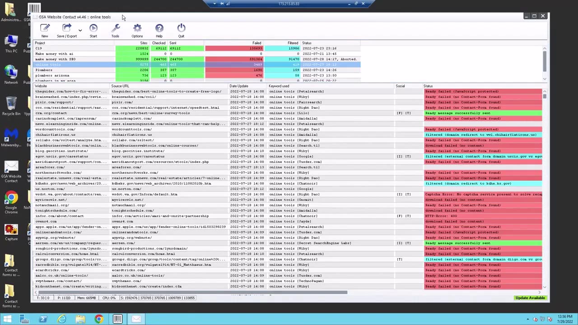The image size is (578, 325).
Task: Select the ecardtricks.com/ website row
Action: click(x=288, y=270)
